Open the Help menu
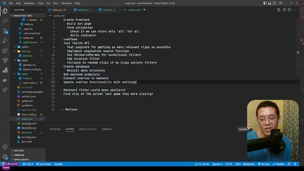Viewport: 304px width, 171px height. click(x=77, y=3)
